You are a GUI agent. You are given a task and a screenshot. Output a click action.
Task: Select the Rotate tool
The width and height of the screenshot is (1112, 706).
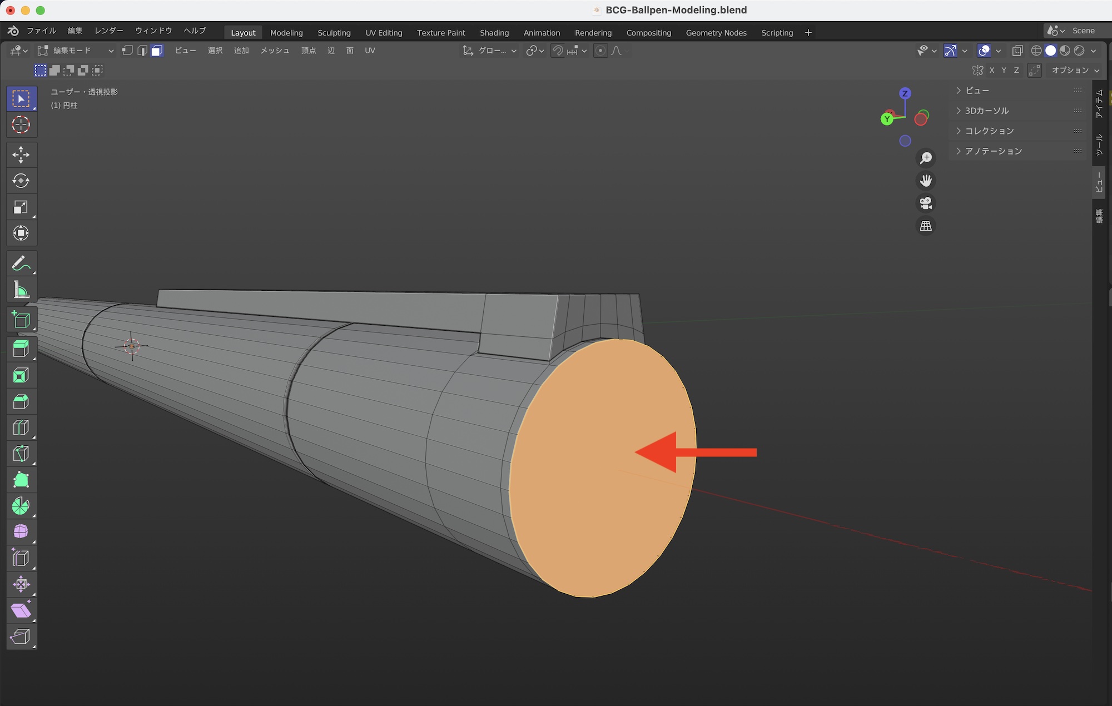[x=21, y=181]
